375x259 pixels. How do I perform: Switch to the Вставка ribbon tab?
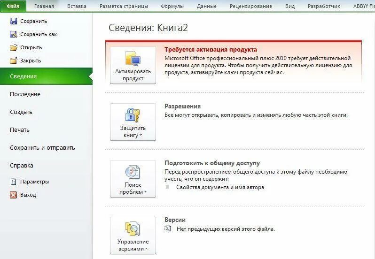[77, 6]
